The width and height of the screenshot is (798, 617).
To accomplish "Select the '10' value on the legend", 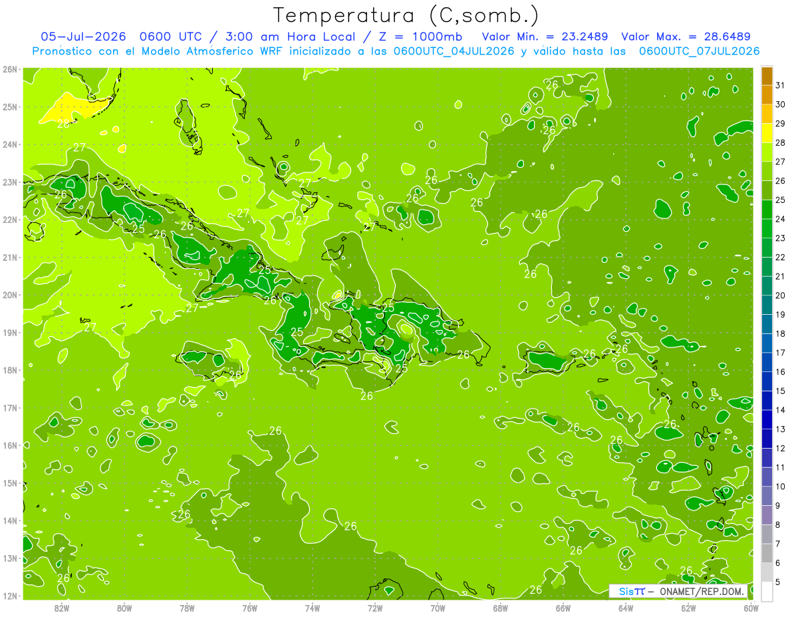I will point(781,487).
